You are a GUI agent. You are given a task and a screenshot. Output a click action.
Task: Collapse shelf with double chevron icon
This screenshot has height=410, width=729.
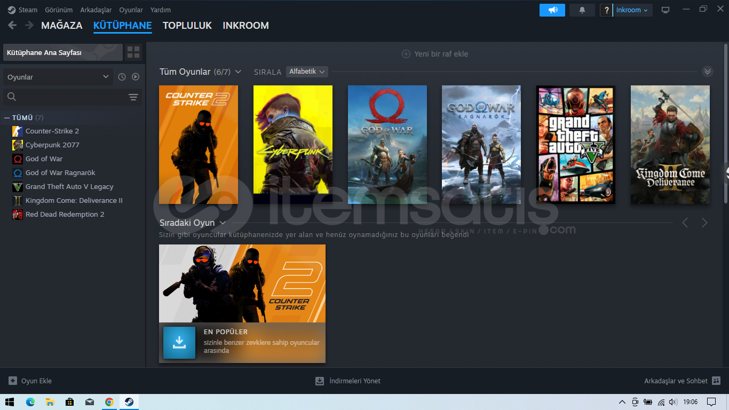pyautogui.click(x=708, y=72)
